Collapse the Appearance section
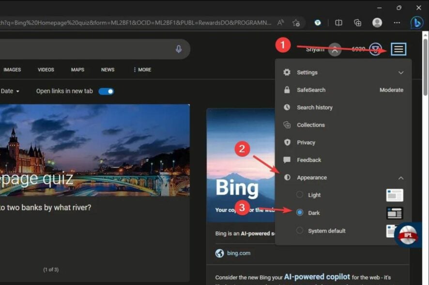The image size is (429, 285). (x=401, y=178)
